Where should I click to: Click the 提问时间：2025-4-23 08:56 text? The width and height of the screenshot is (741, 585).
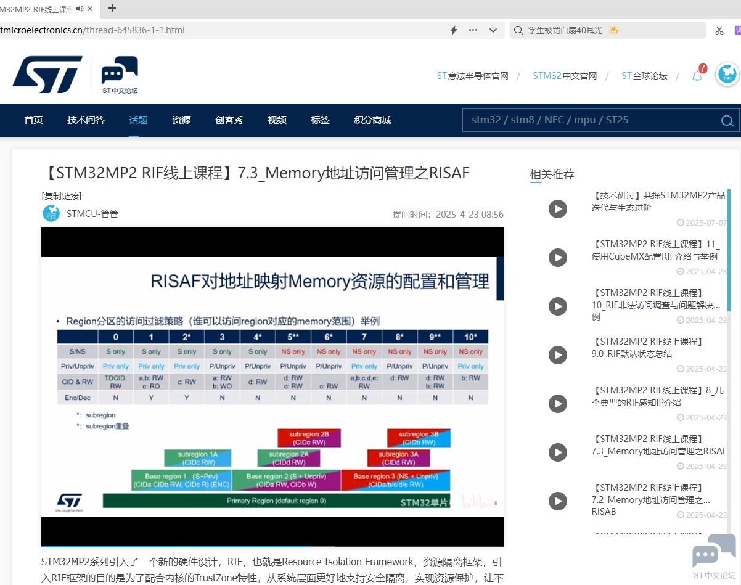pyautogui.click(x=448, y=215)
